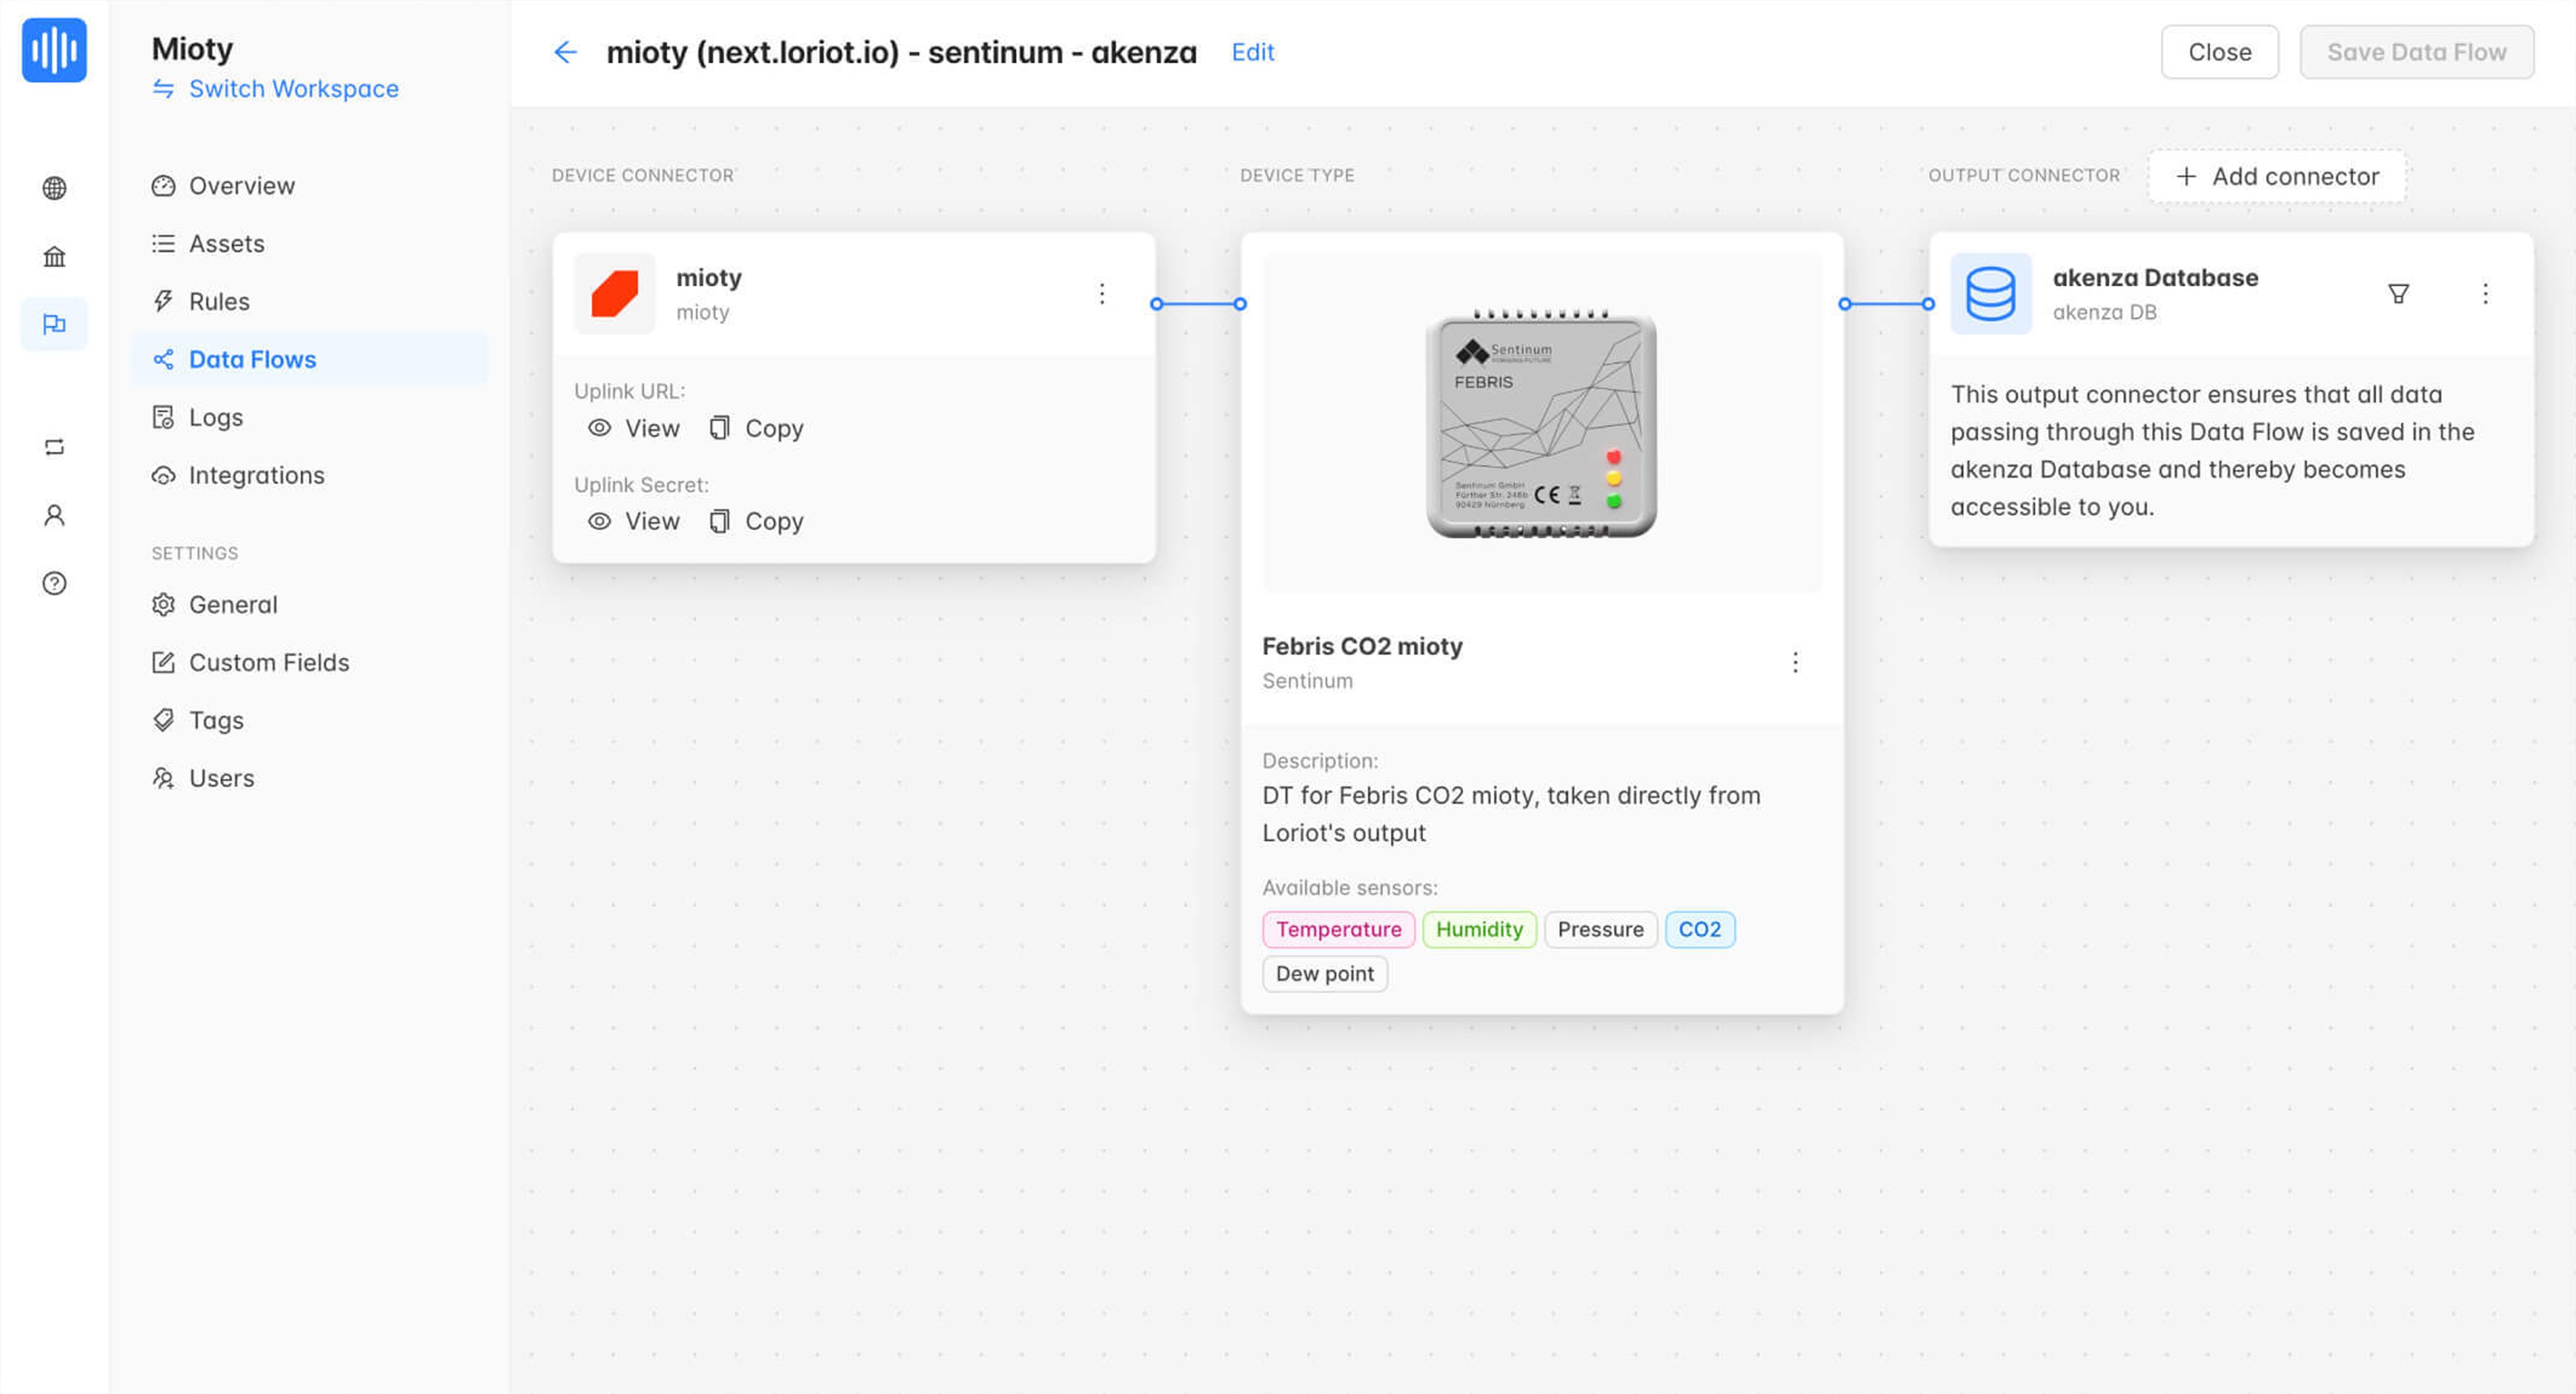This screenshot has width=2576, height=1394.
Task: Go to Assets in sidebar
Action: pyautogui.click(x=226, y=244)
